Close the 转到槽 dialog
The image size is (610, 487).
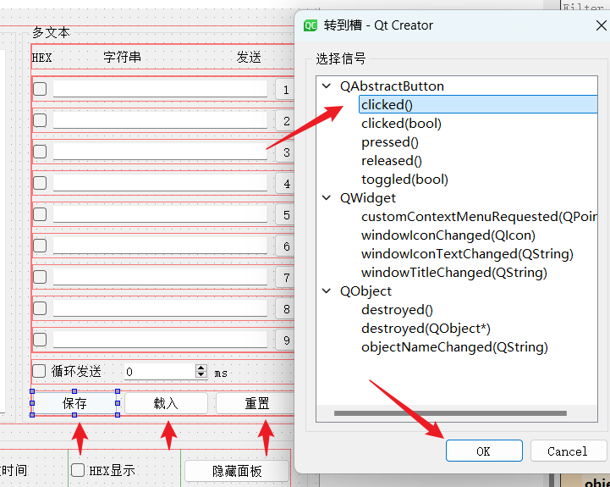point(601,25)
